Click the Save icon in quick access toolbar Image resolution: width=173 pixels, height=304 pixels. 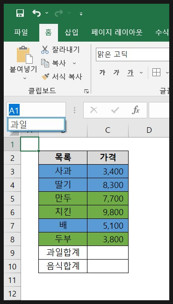coord(20,13)
